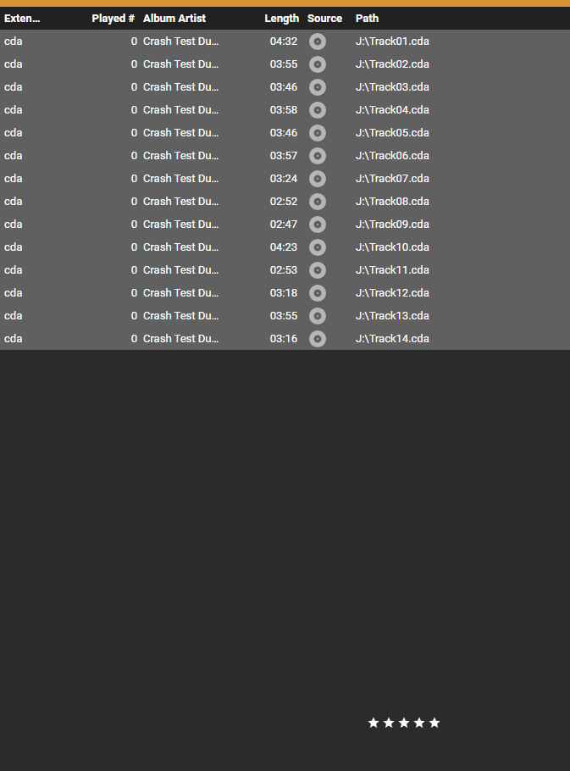The image size is (570, 771).
Task: Set rating with the first star
Action: 374,723
